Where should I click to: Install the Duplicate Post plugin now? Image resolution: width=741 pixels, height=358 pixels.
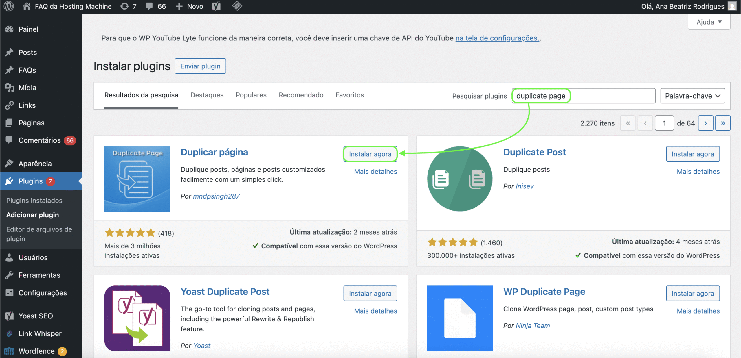coord(693,154)
